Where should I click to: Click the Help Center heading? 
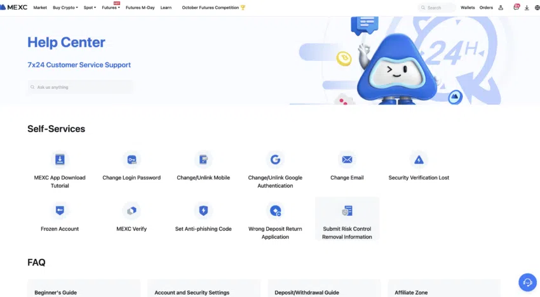(66, 43)
